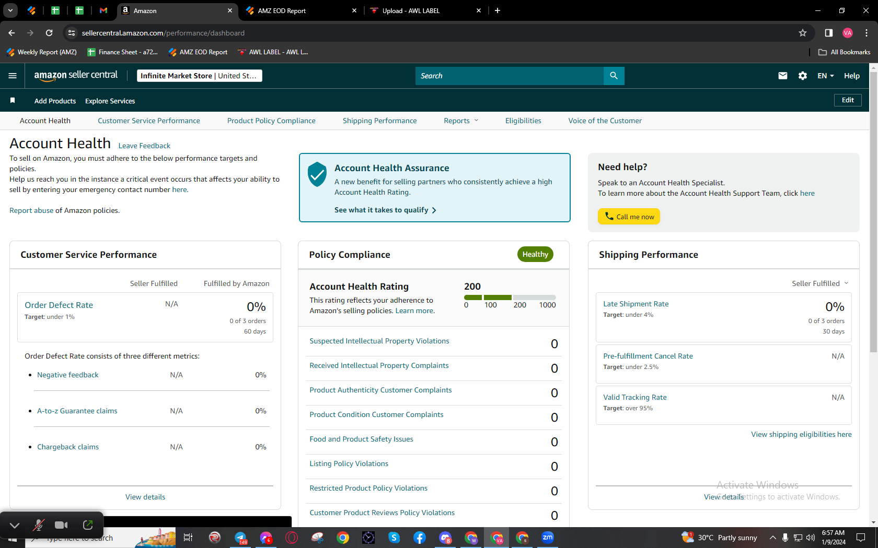Select the Account Health tab
The height and width of the screenshot is (548, 878).
pyautogui.click(x=45, y=121)
